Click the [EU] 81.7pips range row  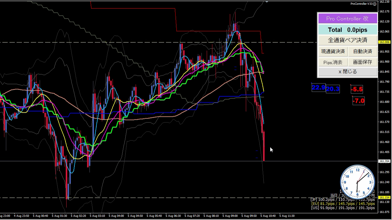[x=343, y=204]
